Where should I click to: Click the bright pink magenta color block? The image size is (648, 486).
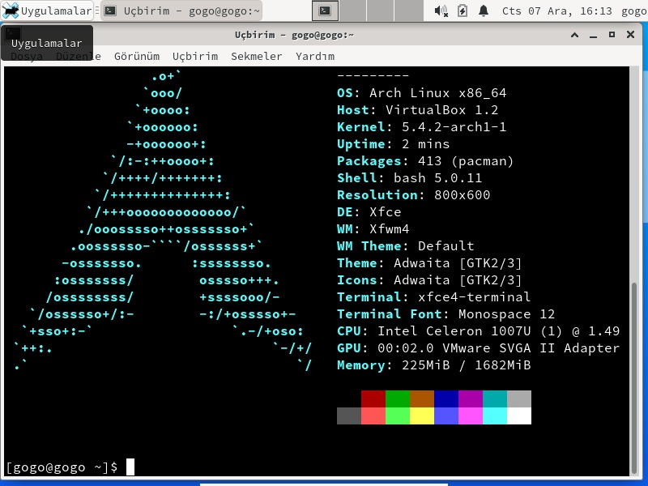point(471,416)
